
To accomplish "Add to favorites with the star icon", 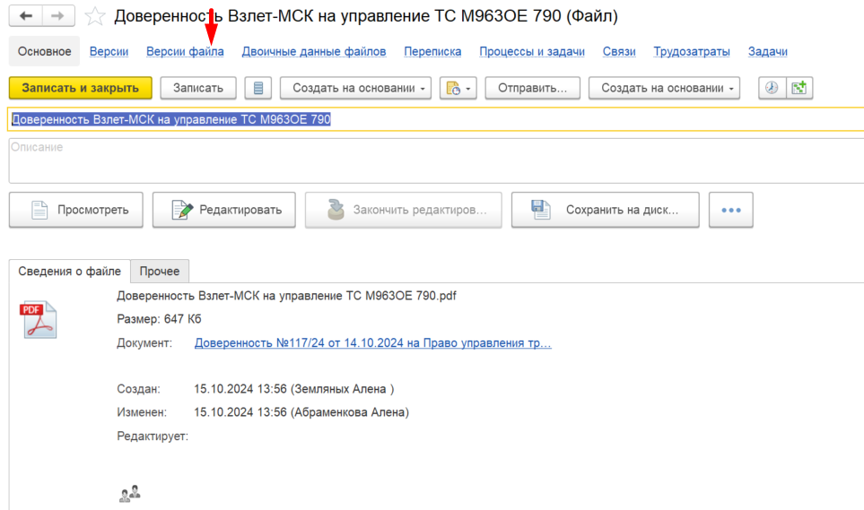I will pos(95,16).
